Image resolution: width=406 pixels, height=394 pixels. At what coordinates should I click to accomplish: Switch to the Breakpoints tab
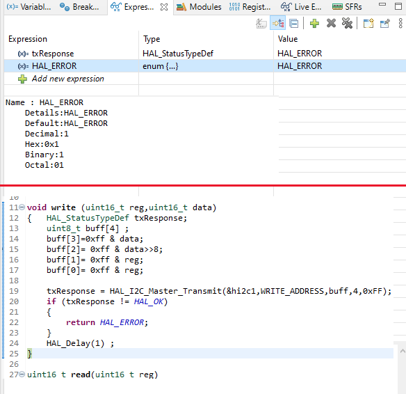(79, 7)
